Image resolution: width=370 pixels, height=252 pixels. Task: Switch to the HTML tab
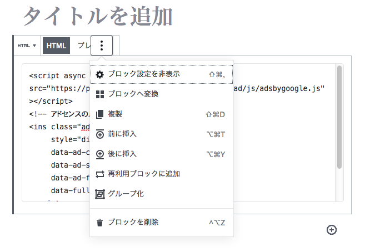click(56, 46)
